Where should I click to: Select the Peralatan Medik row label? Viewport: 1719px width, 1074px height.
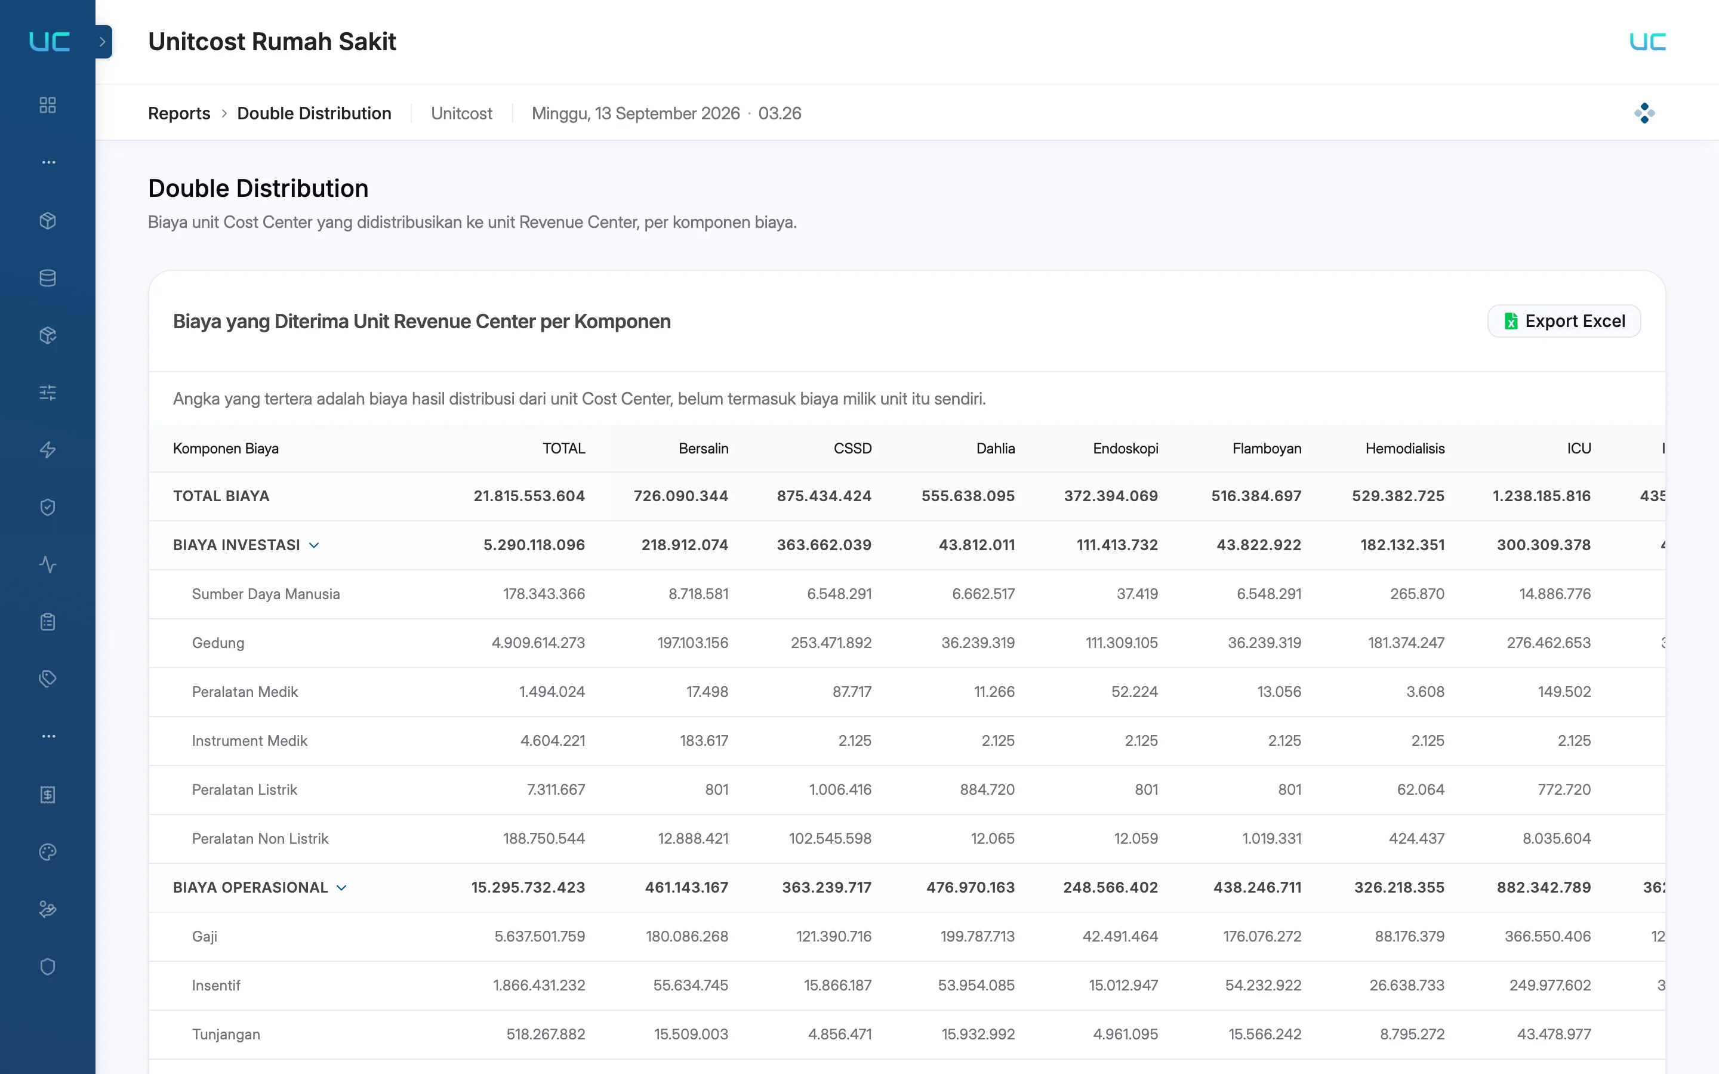[245, 692]
